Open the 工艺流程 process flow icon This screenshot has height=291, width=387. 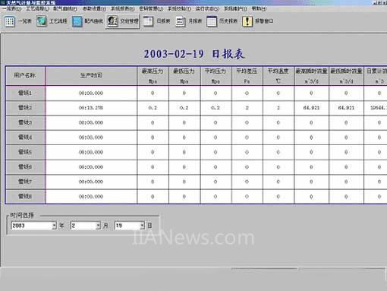click(x=42, y=21)
